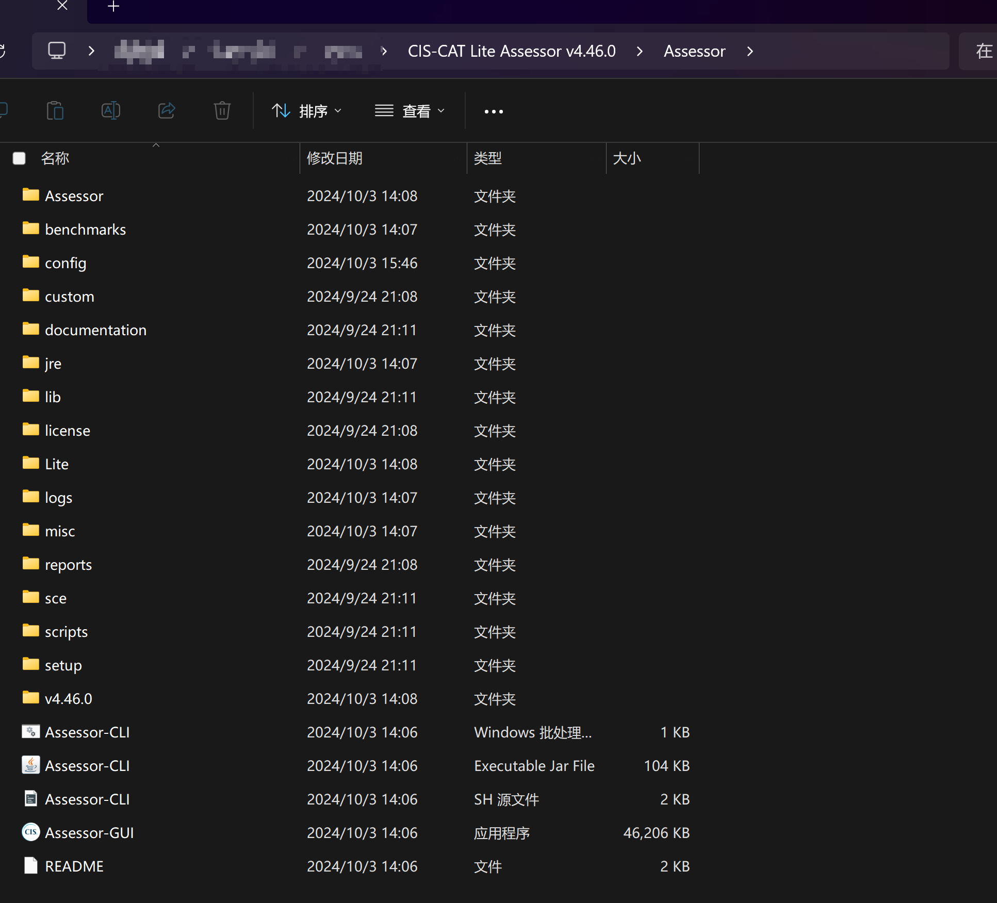Select the custom folder icon
This screenshot has width=997, height=903.
tap(31, 295)
